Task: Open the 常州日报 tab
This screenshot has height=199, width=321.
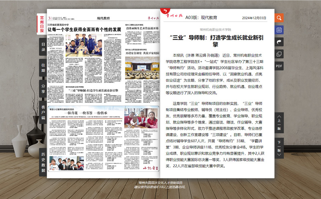Action: coord(42,24)
